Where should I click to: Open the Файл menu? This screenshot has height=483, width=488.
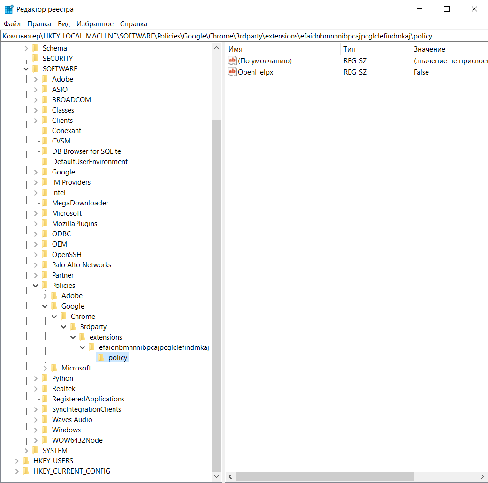[12, 23]
